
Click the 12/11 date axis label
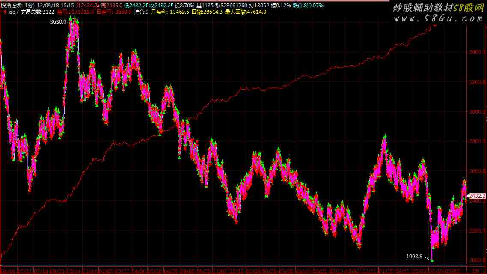(369, 272)
